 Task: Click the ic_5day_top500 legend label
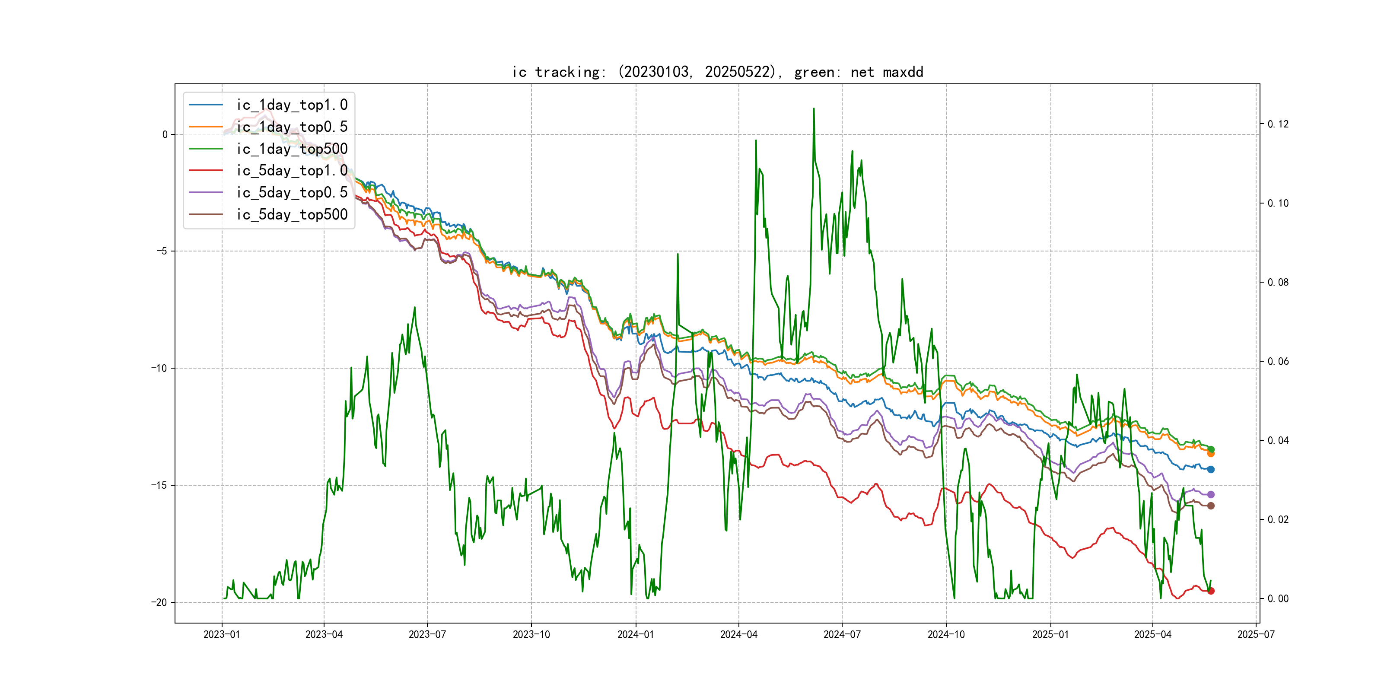click(292, 214)
